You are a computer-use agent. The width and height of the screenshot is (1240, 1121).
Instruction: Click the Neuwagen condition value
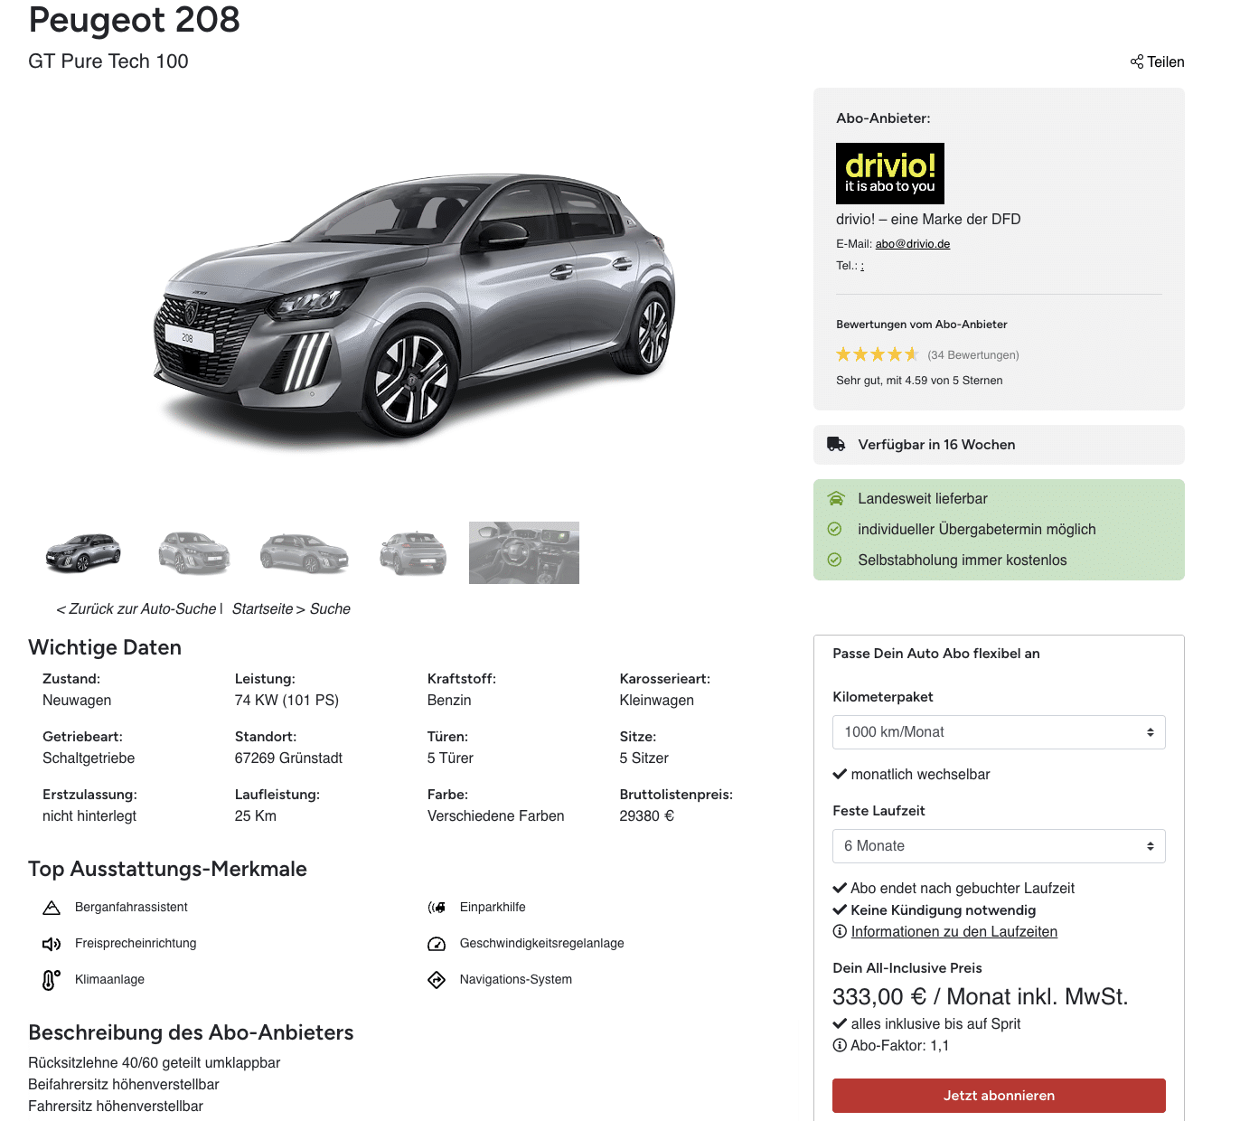click(x=77, y=701)
